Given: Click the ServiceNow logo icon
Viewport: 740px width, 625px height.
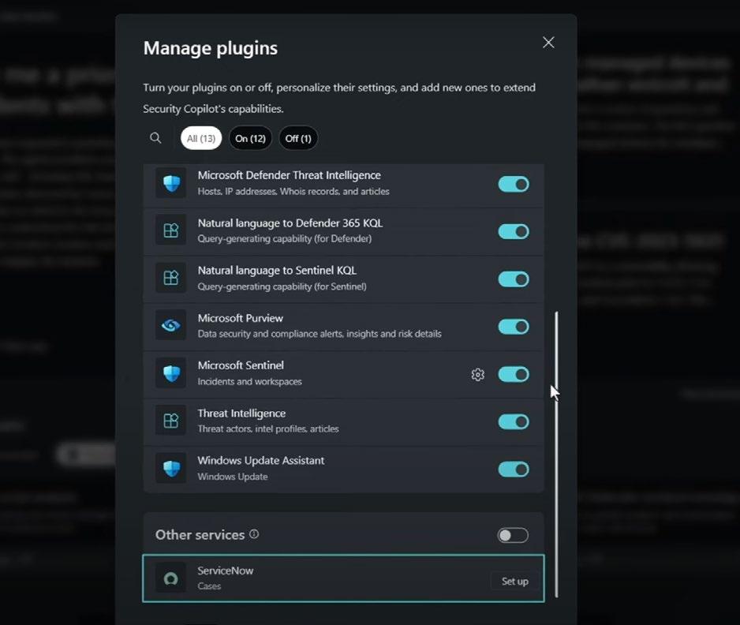Looking at the screenshot, I should pyautogui.click(x=171, y=578).
